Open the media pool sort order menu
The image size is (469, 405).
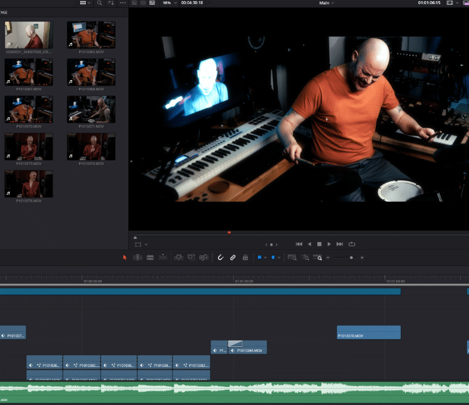(111, 3)
